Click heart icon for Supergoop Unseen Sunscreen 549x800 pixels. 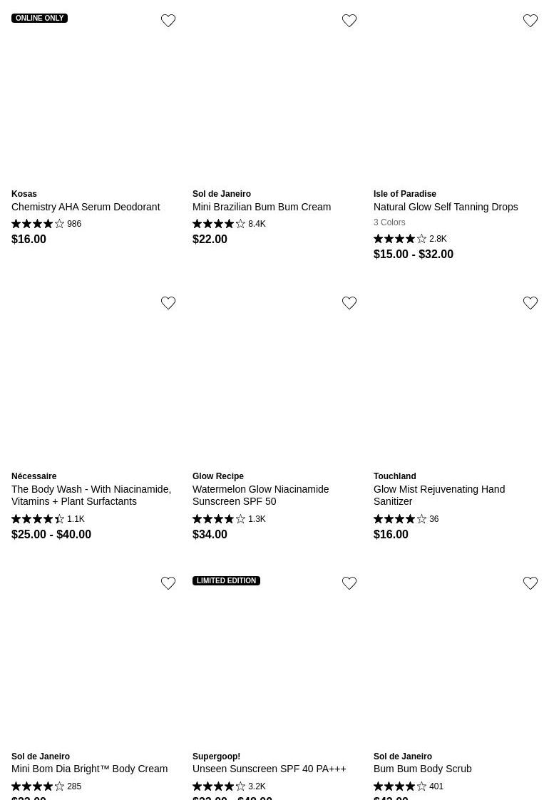[x=349, y=583]
